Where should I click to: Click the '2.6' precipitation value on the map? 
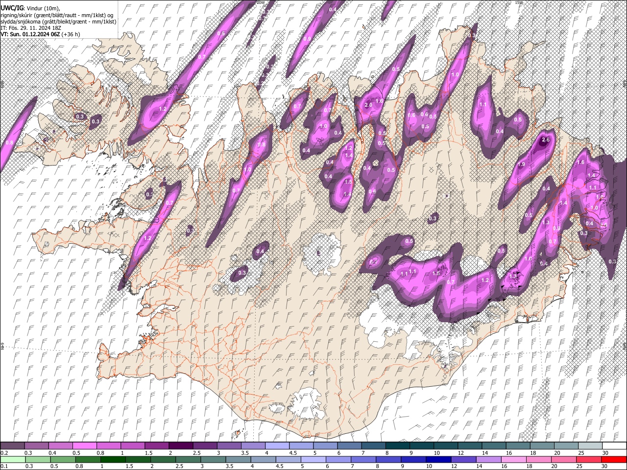(x=547, y=141)
